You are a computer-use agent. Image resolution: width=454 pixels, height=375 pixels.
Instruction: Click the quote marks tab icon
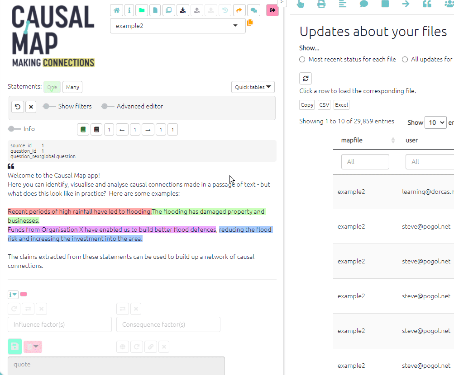pos(426,4)
